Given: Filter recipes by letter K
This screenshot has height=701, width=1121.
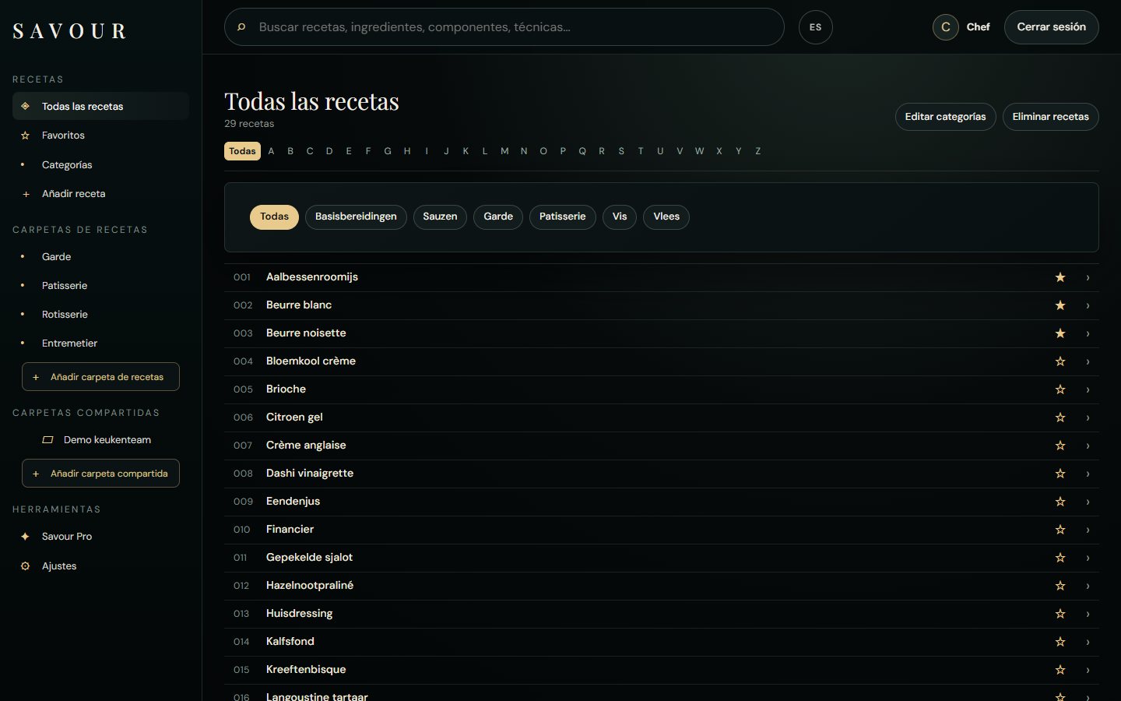Looking at the screenshot, I should point(466,151).
